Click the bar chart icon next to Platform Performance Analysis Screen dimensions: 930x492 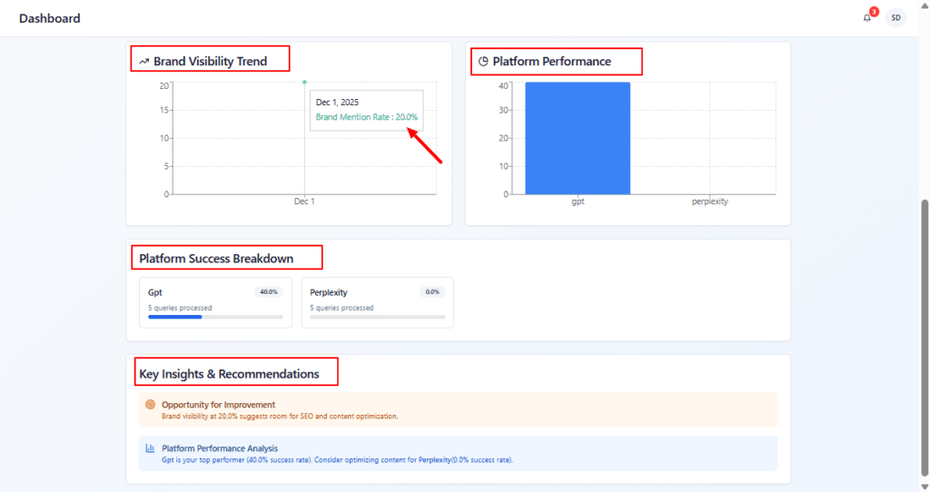click(150, 448)
